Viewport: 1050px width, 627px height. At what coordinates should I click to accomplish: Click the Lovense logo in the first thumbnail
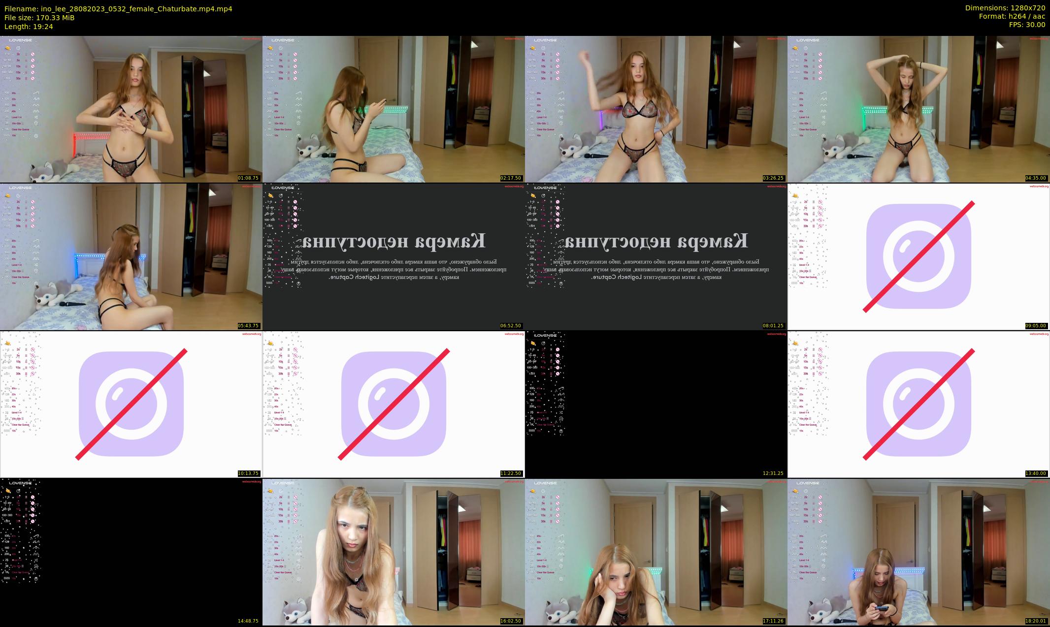(20, 40)
